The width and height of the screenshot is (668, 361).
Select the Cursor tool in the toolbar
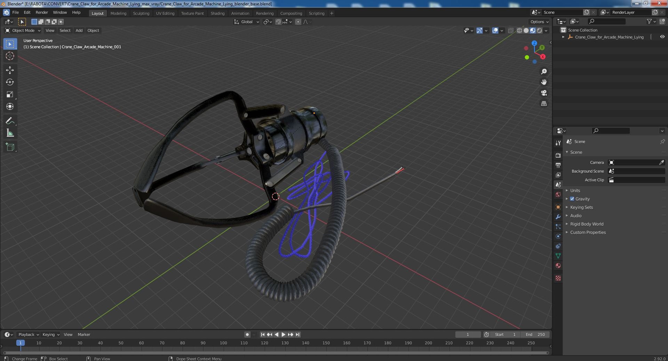click(10, 56)
